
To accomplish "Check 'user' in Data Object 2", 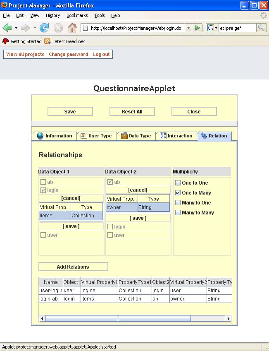I will [110, 235].
